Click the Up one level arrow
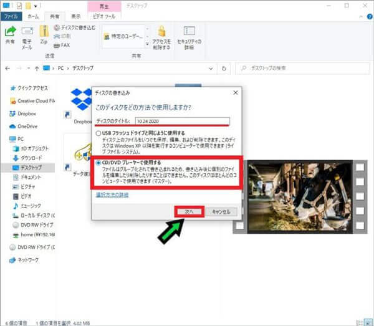The image size is (374, 326). (37, 69)
